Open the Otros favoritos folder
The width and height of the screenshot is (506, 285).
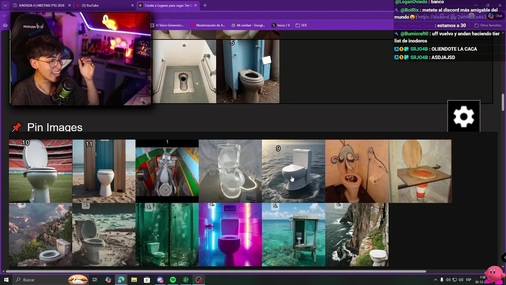488,25
